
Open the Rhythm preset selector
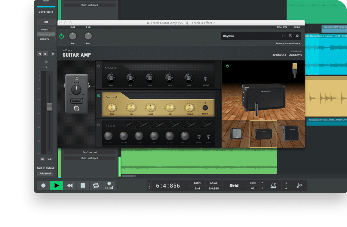coord(250,36)
